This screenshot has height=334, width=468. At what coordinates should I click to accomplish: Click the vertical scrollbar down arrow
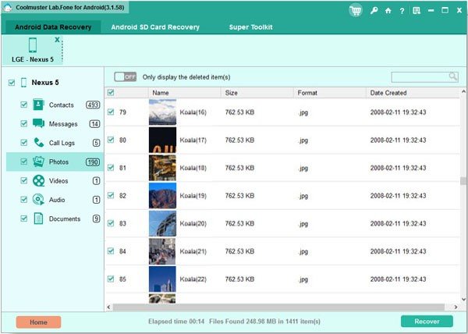[x=463, y=299]
